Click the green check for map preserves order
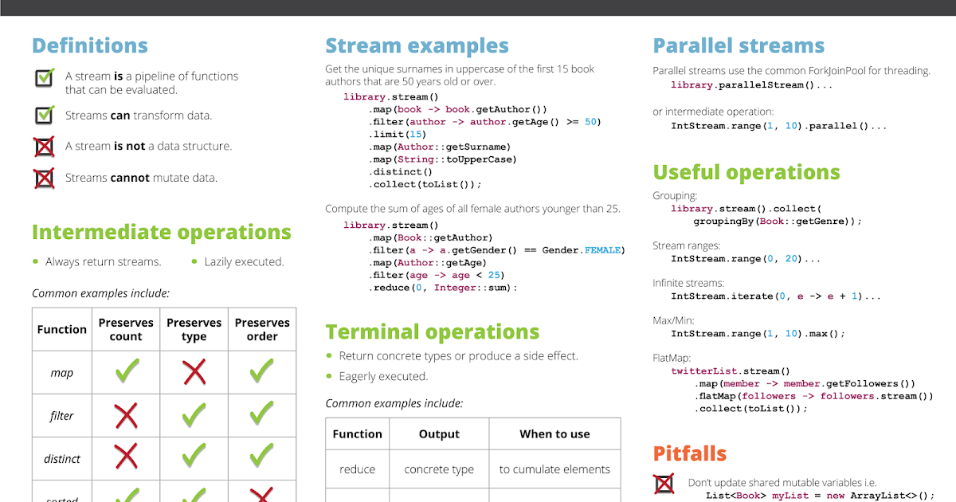This screenshot has height=502, width=956. [261, 371]
